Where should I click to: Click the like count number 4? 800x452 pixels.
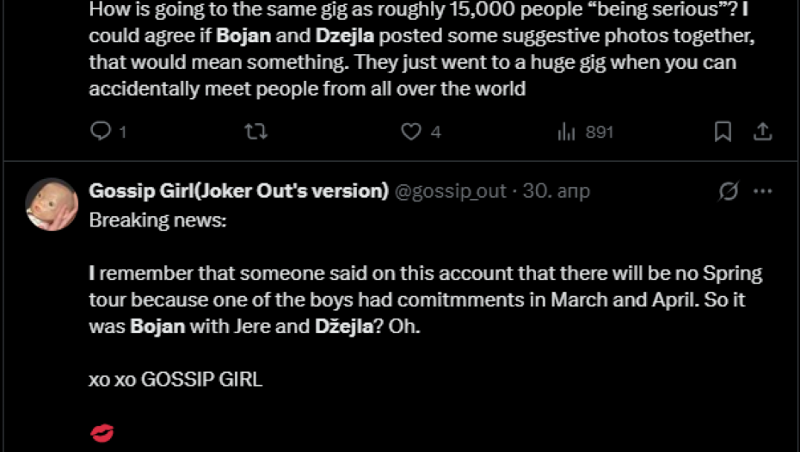436,133
